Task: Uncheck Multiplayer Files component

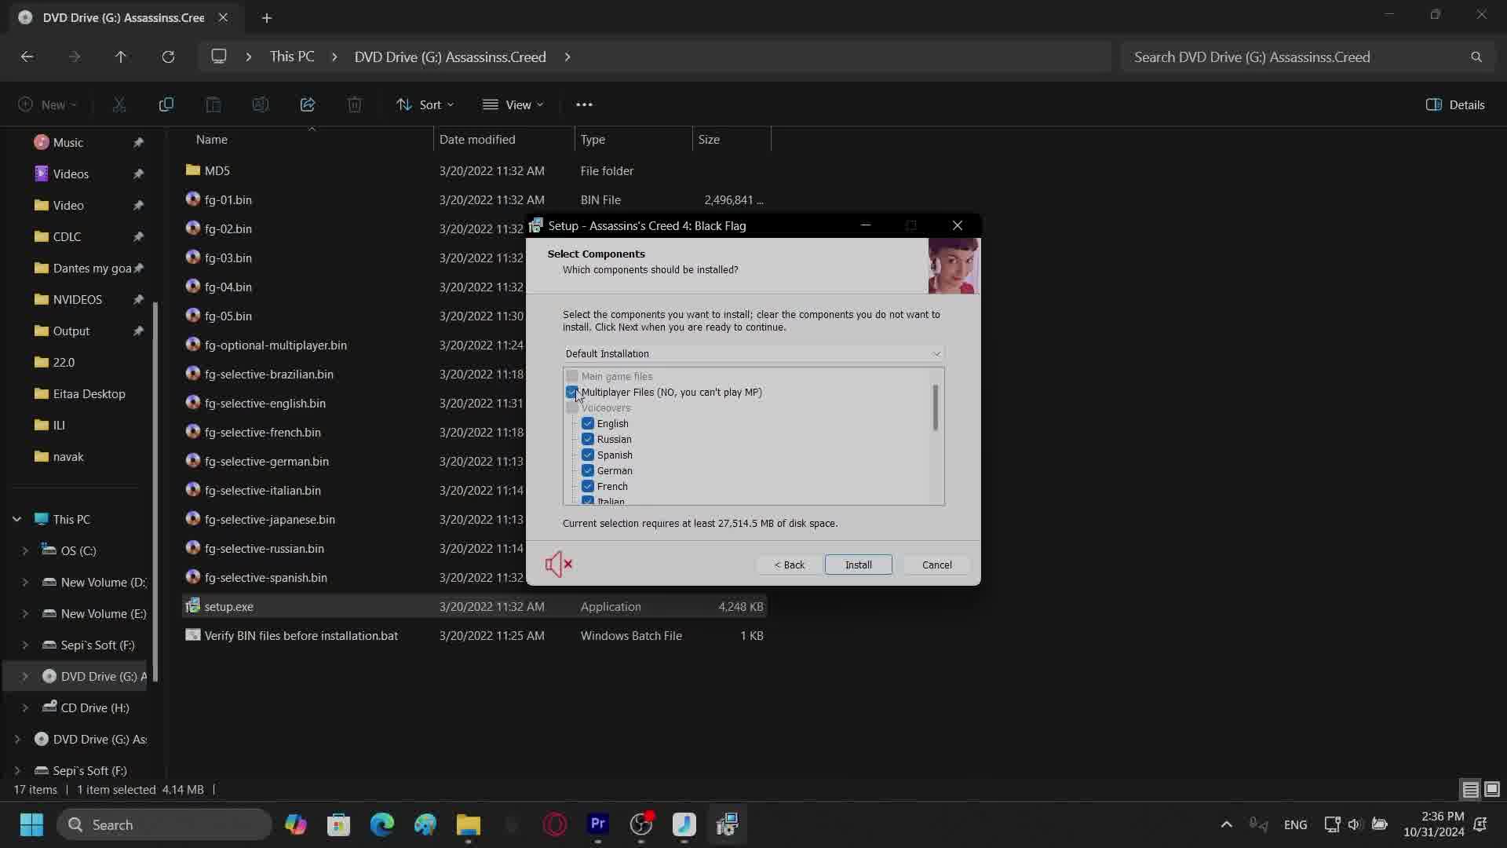Action: (572, 392)
